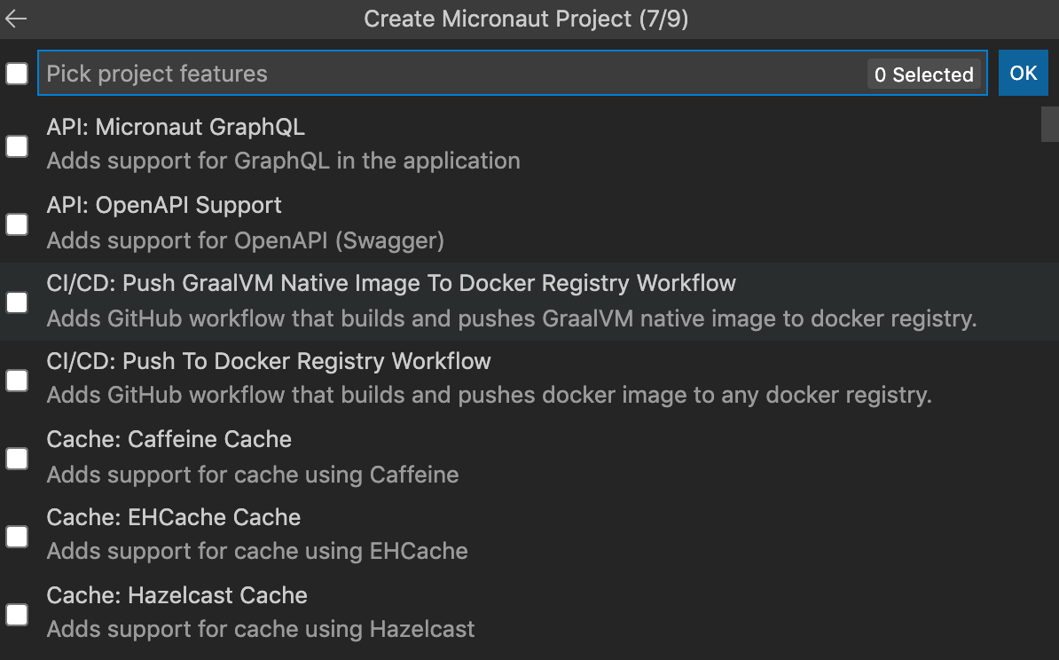Viewport: 1059px width, 660px height.
Task: Tick the EHCache Cache checkbox
Action: click(x=17, y=537)
